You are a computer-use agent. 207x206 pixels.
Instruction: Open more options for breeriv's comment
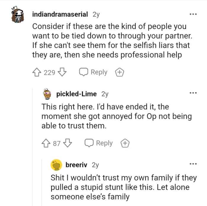coord(193,163)
